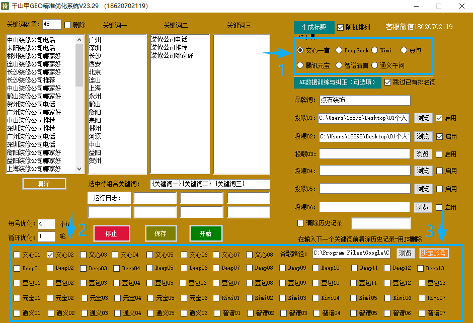Browse for the 投喂01 file

tap(423, 118)
